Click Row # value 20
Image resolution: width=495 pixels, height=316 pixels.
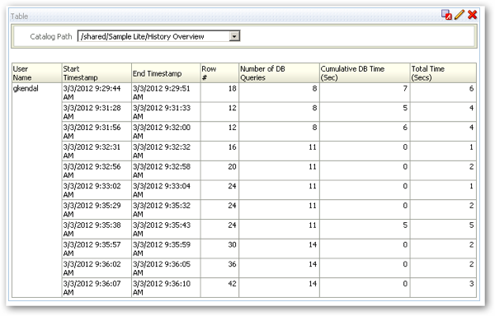coord(232,166)
